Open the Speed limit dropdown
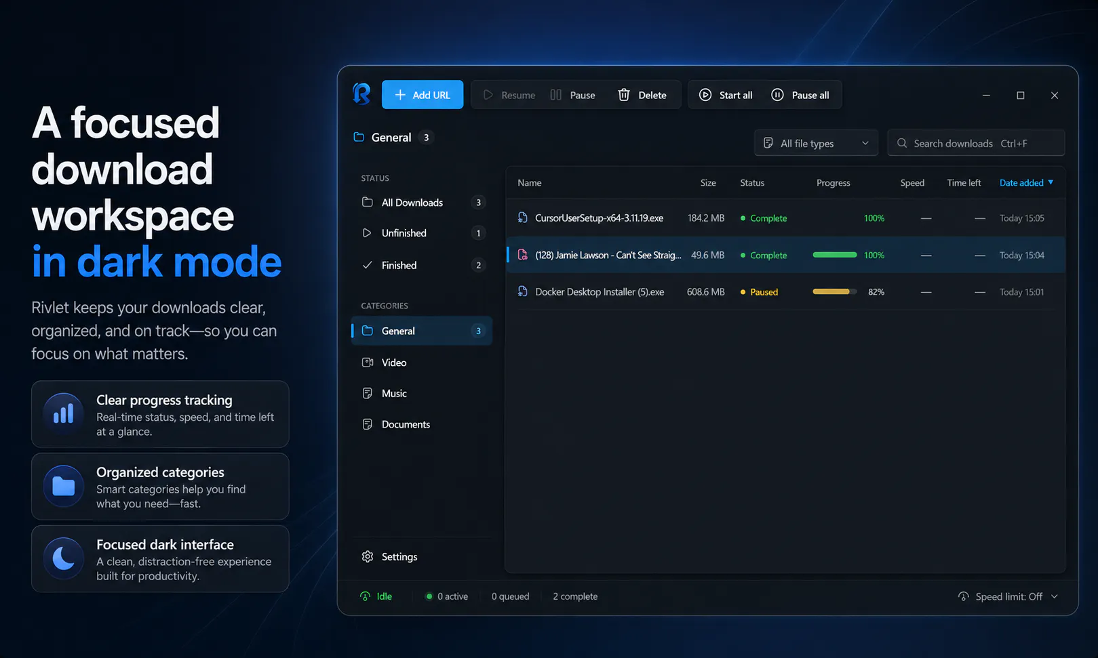This screenshot has width=1098, height=658. [1008, 596]
